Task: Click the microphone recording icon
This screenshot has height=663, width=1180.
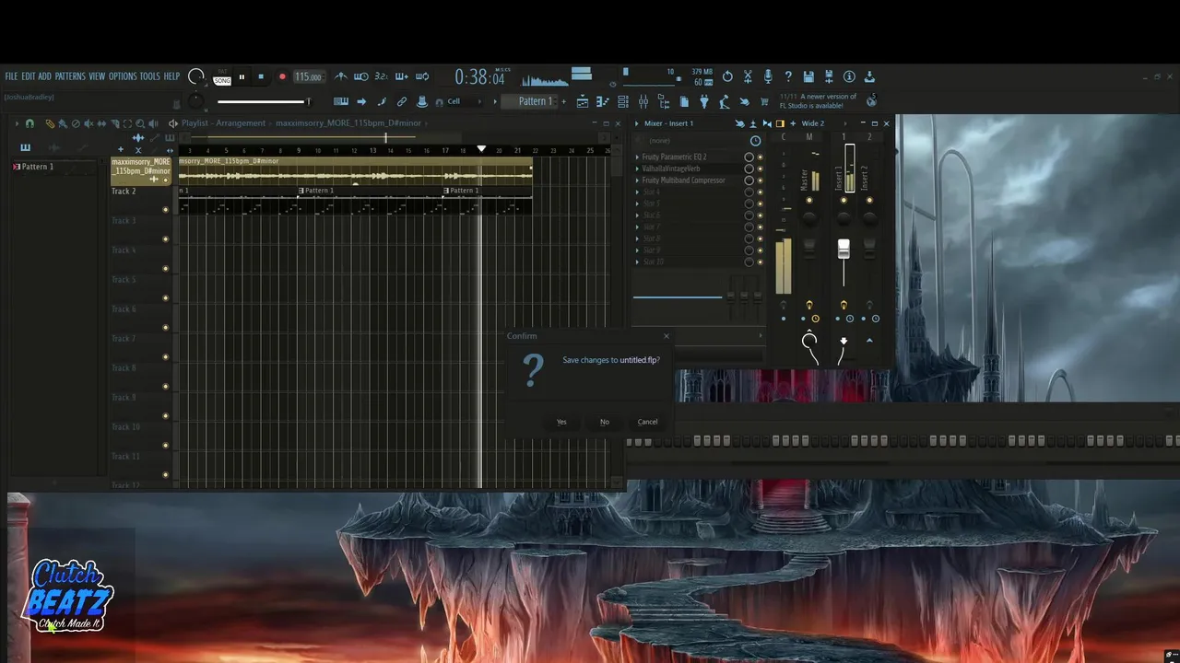Action: [768, 76]
